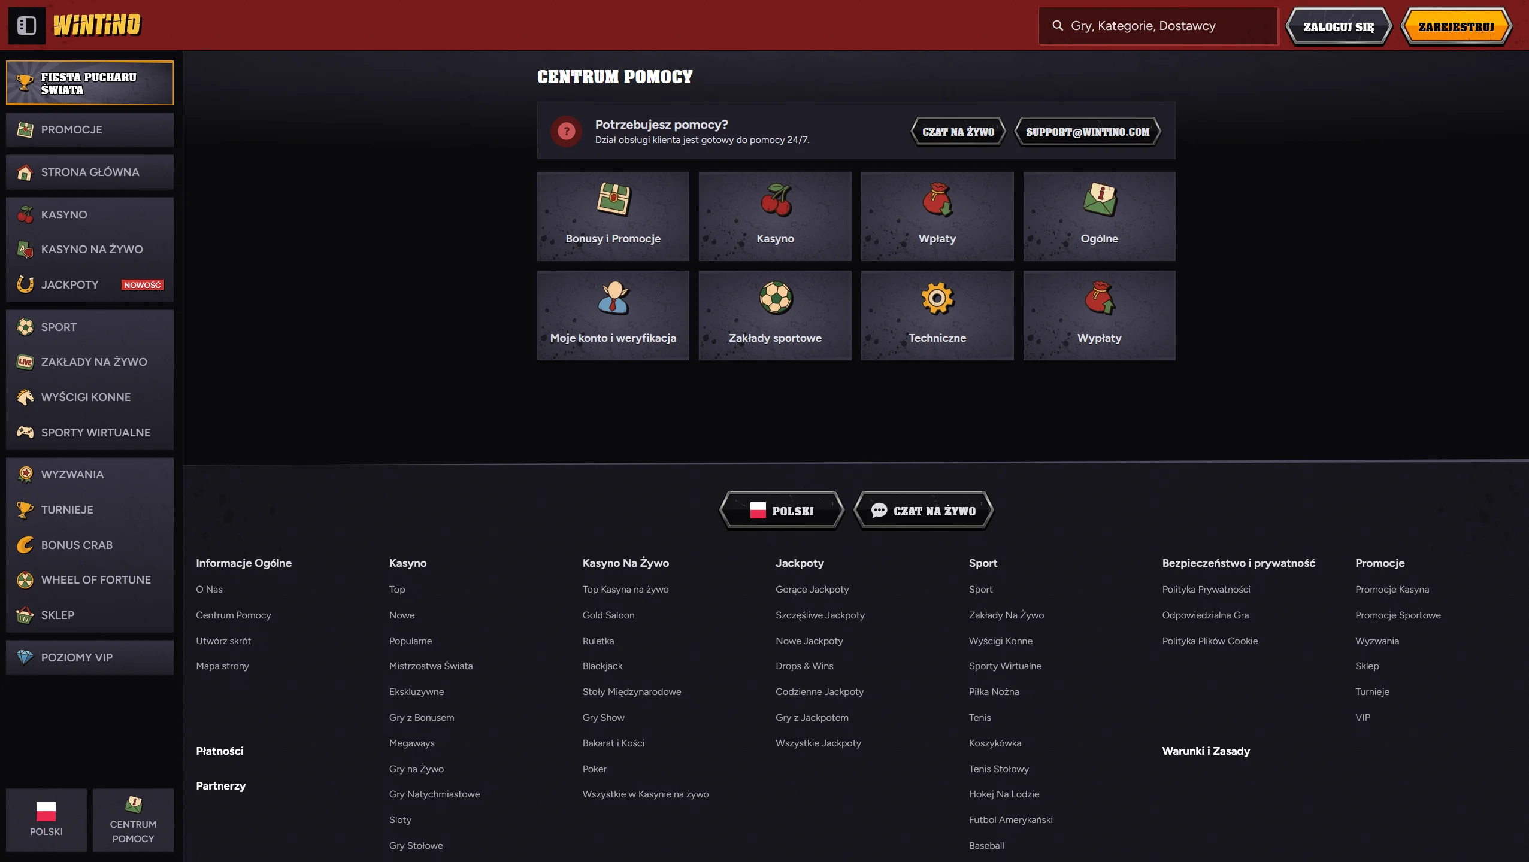Go to Wheel of Fortune in sidebar

(90, 579)
